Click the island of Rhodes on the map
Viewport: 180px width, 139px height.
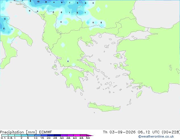[139, 94]
